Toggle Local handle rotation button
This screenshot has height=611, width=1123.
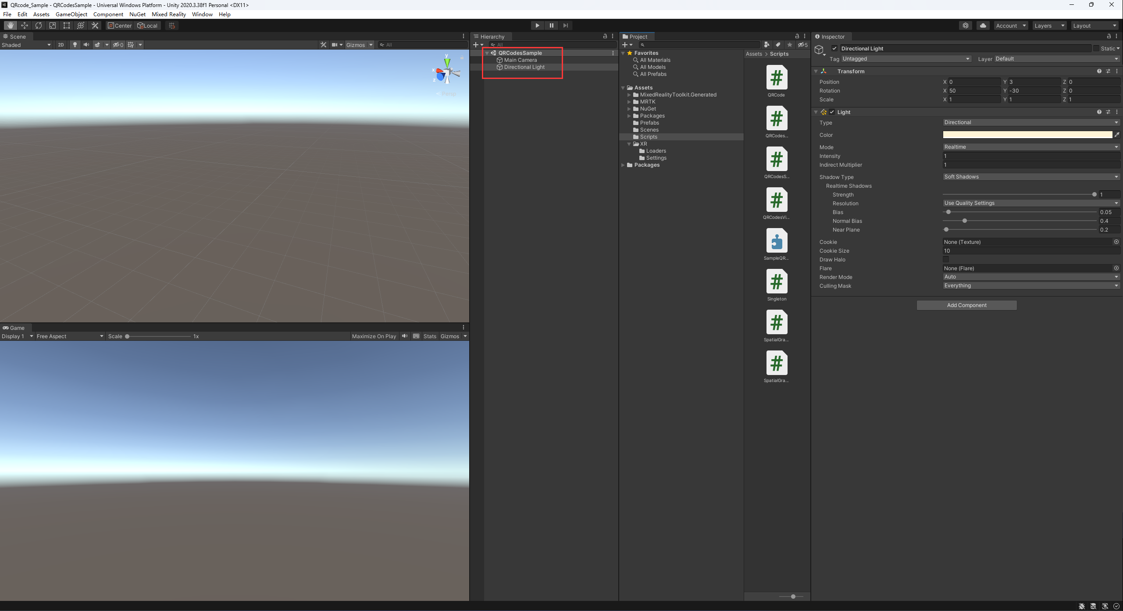[x=147, y=25]
